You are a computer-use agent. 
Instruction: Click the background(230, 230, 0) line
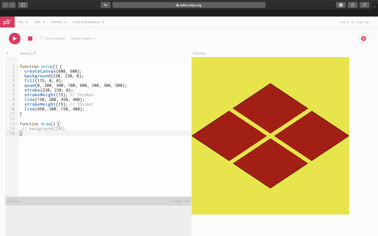tap(54, 76)
